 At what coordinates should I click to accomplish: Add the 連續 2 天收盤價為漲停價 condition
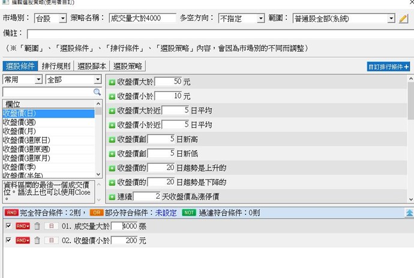pos(112,196)
